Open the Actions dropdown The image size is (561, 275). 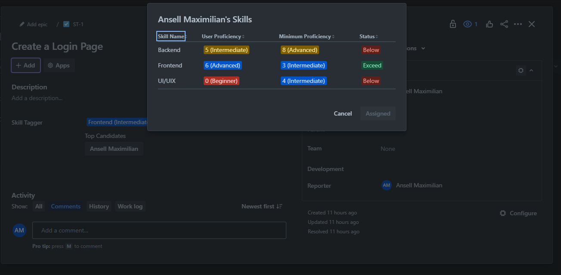pos(413,48)
